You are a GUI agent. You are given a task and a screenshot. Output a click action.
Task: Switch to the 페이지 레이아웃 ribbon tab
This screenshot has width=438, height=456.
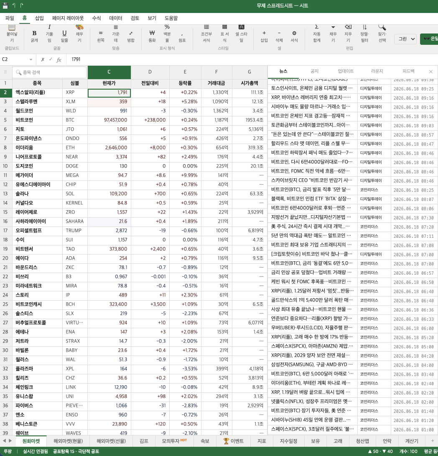click(x=68, y=18)
